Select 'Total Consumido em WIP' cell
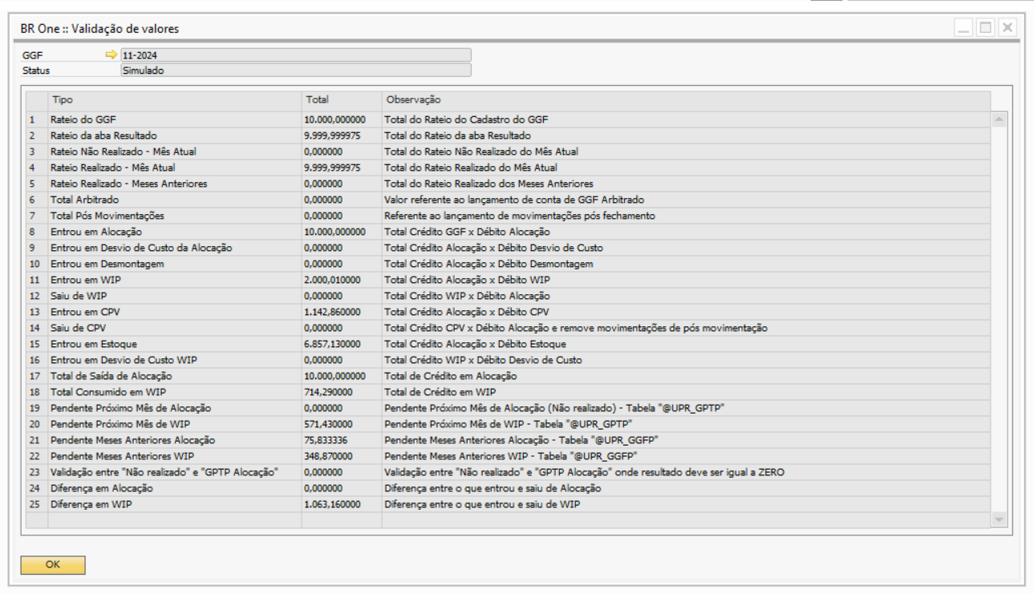 click(175, 392)
